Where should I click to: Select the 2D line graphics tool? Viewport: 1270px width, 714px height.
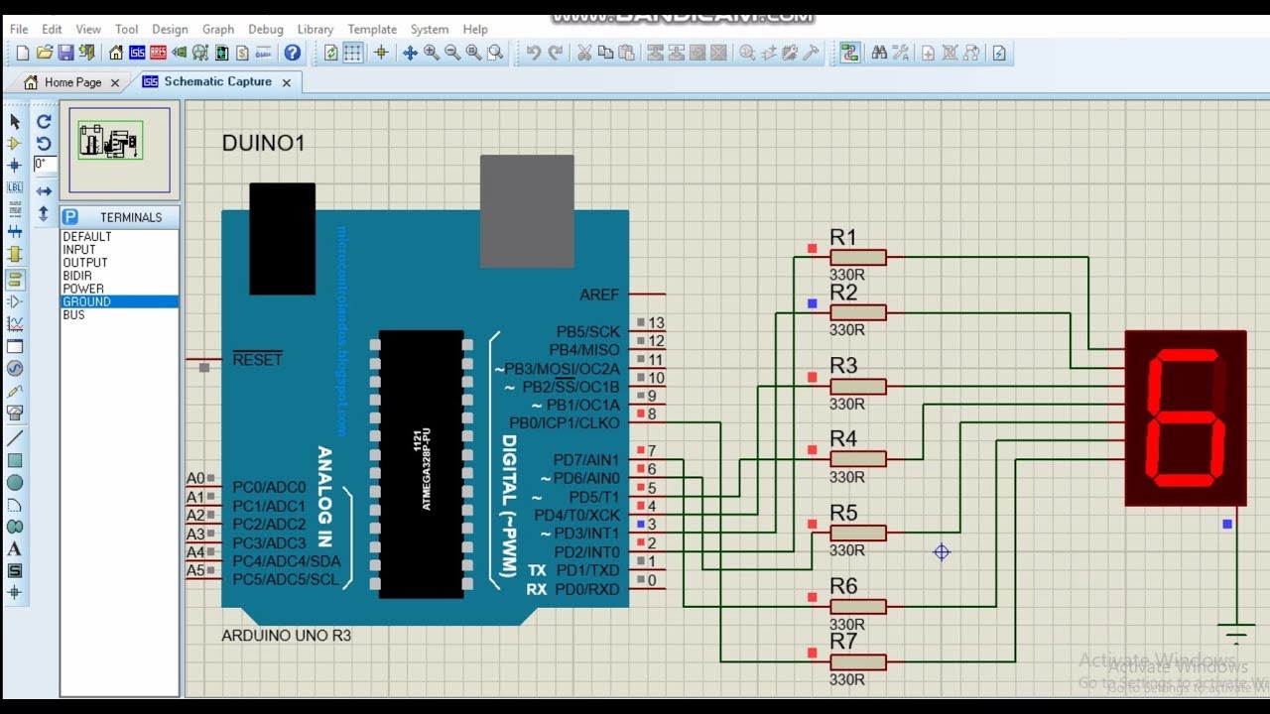point(15,438)
